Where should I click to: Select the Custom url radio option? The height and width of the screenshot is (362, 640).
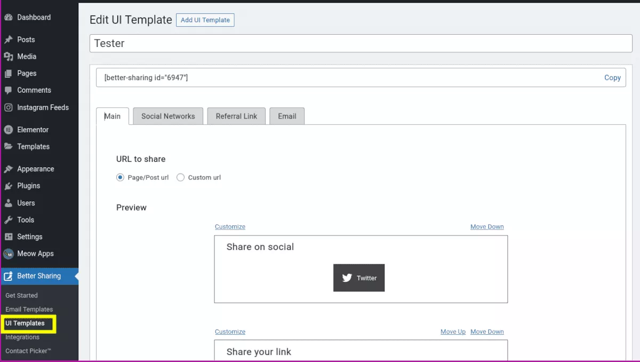click(180, 177)
